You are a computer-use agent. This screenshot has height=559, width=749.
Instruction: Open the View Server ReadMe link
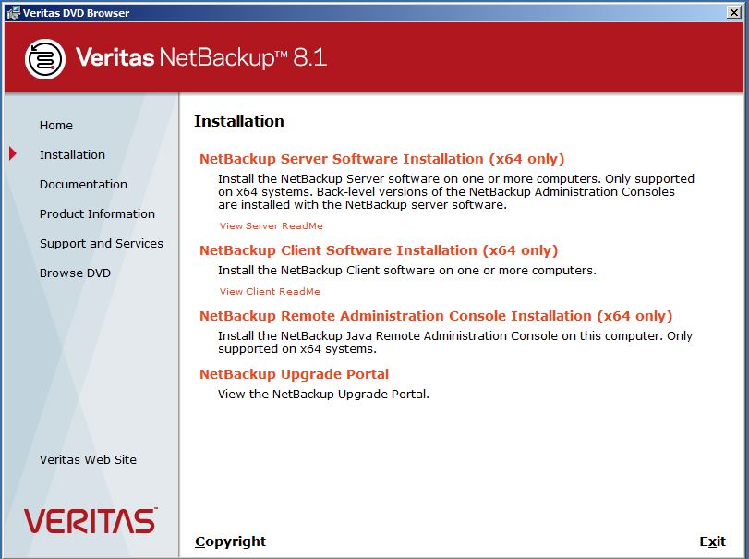coord(270,225)
